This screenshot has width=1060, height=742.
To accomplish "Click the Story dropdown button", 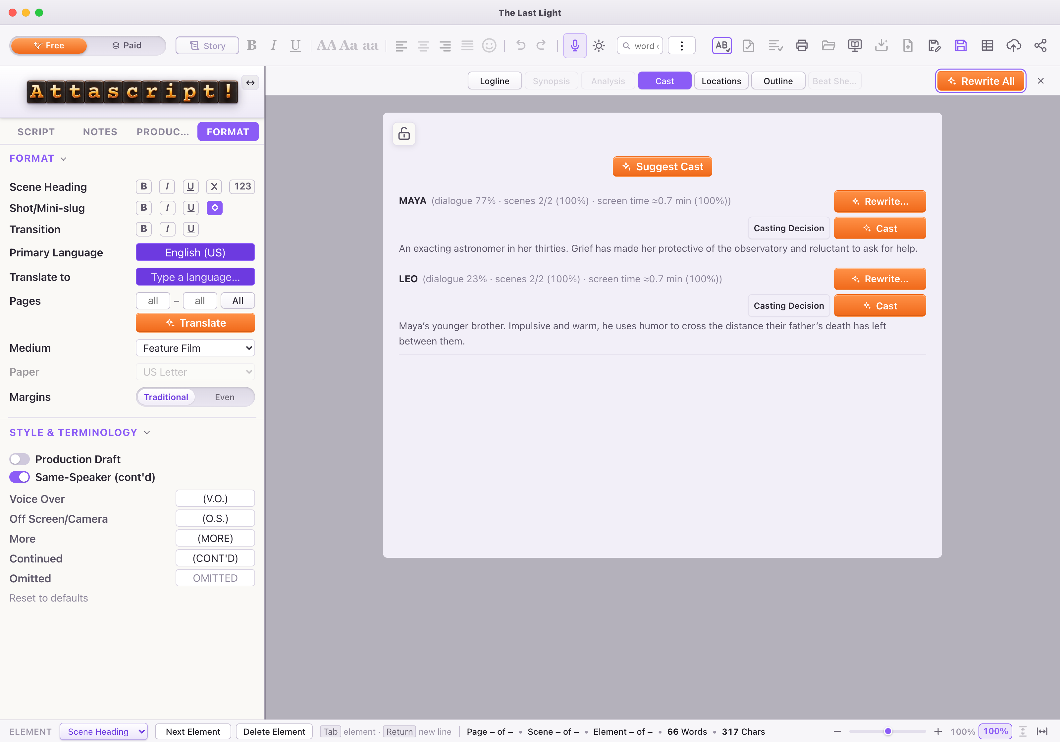I will click(207, 45).
